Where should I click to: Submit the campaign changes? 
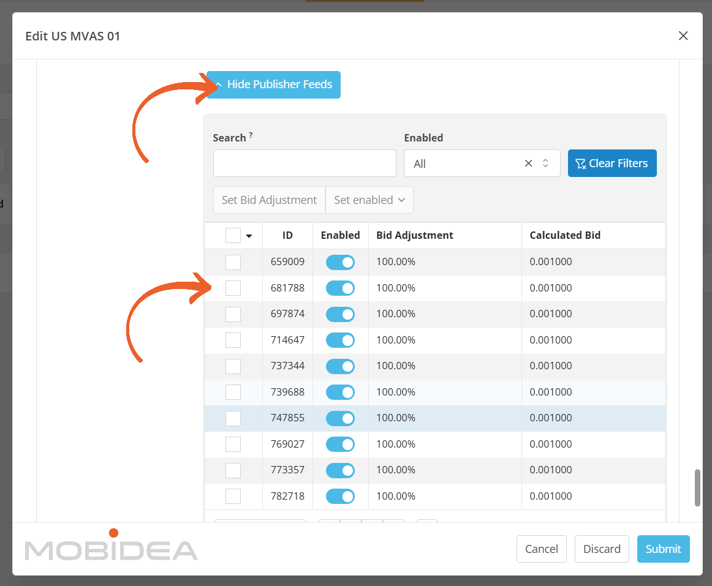point(663,549)
